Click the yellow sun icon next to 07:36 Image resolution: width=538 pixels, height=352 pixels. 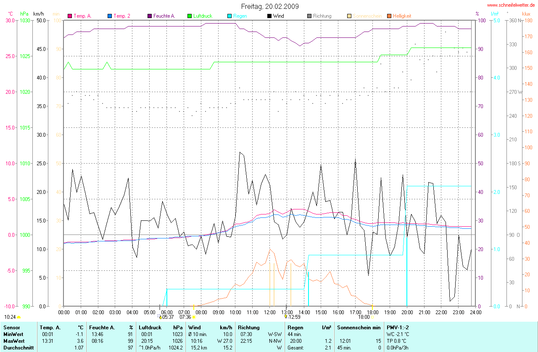193,317
